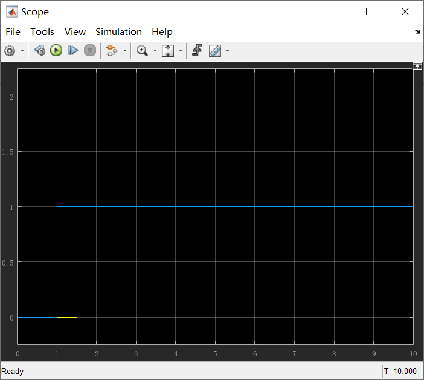Open Configuration Properties gear icon
The height and width of the screenshot is (380, 424).
point(10,51)
